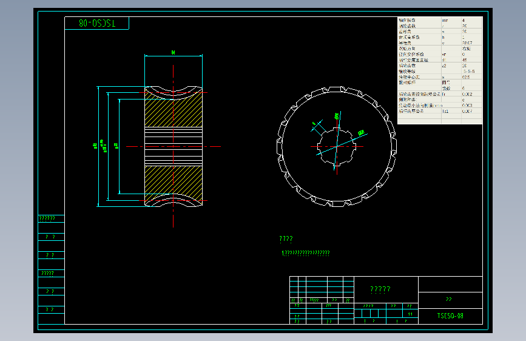This screenshot has height=341, width=526.
Task: Select the ???? technical notes heading
Action: coord(286,238)
